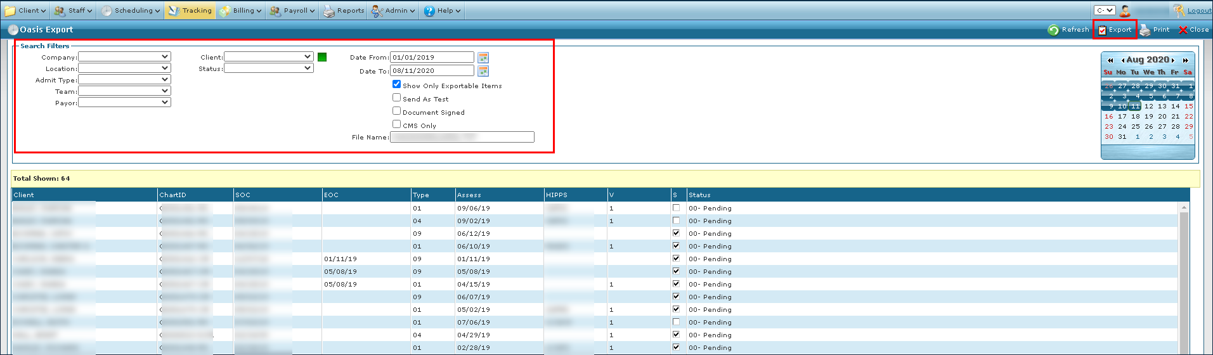Screen dimensions: 1213x355
Task: Go to previous month in the calendar
Action: 1123,60
